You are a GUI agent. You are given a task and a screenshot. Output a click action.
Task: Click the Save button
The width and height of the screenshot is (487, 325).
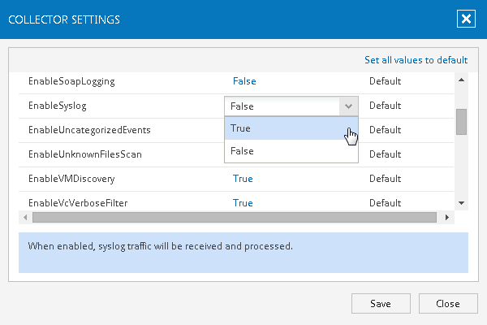380,304
